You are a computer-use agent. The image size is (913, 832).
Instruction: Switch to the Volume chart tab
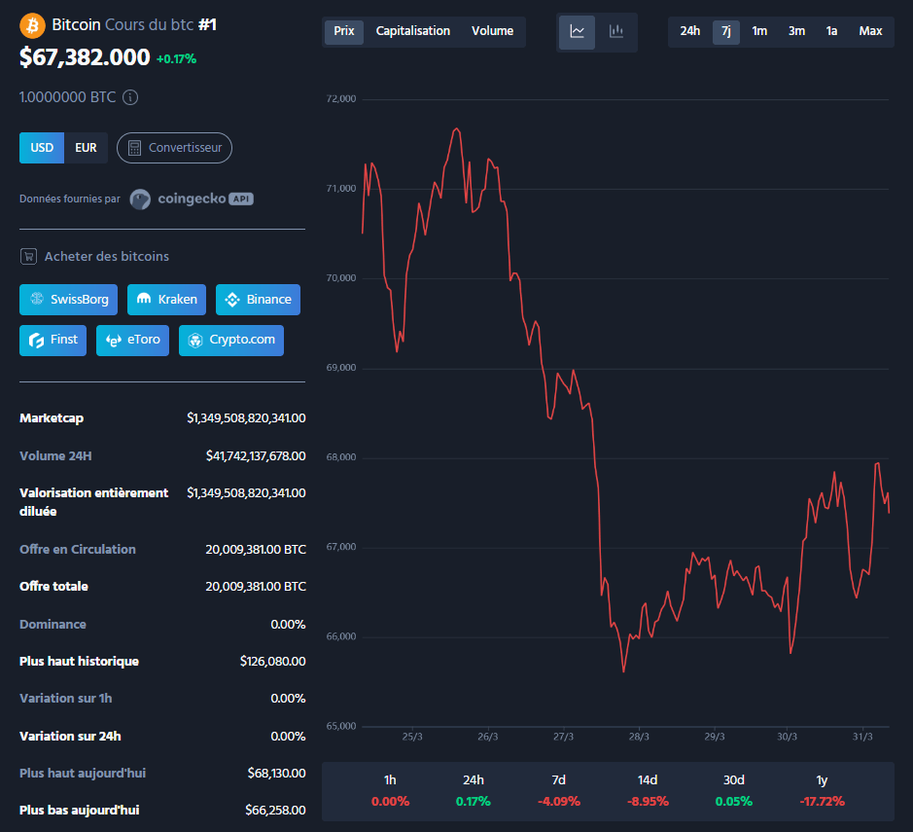click(492, 31)
